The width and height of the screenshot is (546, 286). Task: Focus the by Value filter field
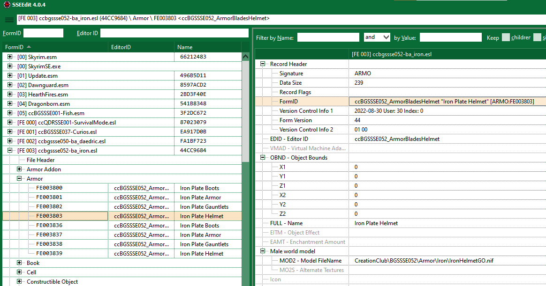(x=451, y=37)
